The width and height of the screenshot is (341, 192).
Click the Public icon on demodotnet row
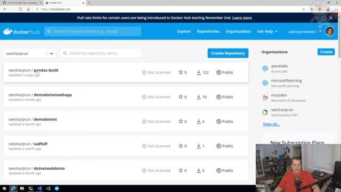coord(219,122)
